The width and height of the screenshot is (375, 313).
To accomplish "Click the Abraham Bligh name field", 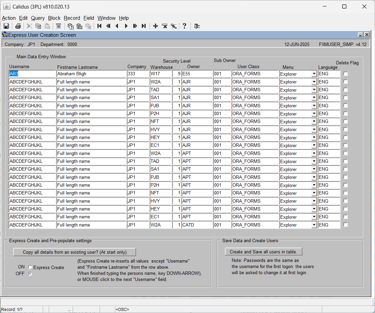I will click(x=91, y=74).
